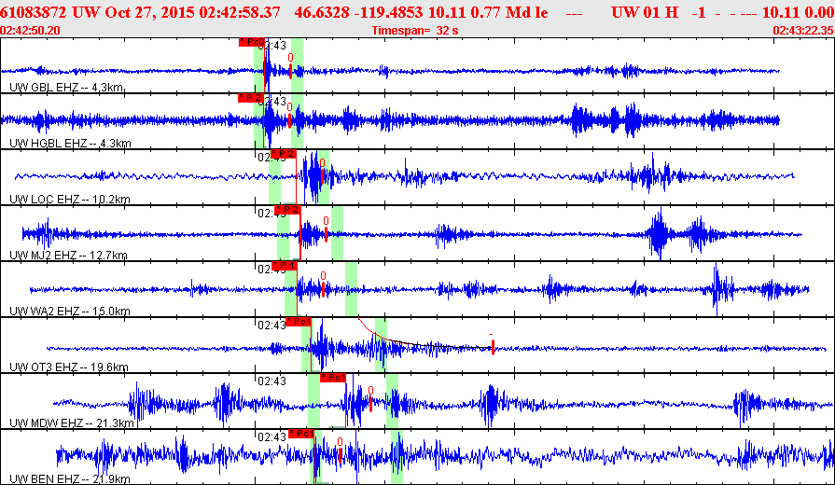Click the P 2 pick label on LOC trace
The height and width of the screenshot is (485, 835).
point(283,154)
